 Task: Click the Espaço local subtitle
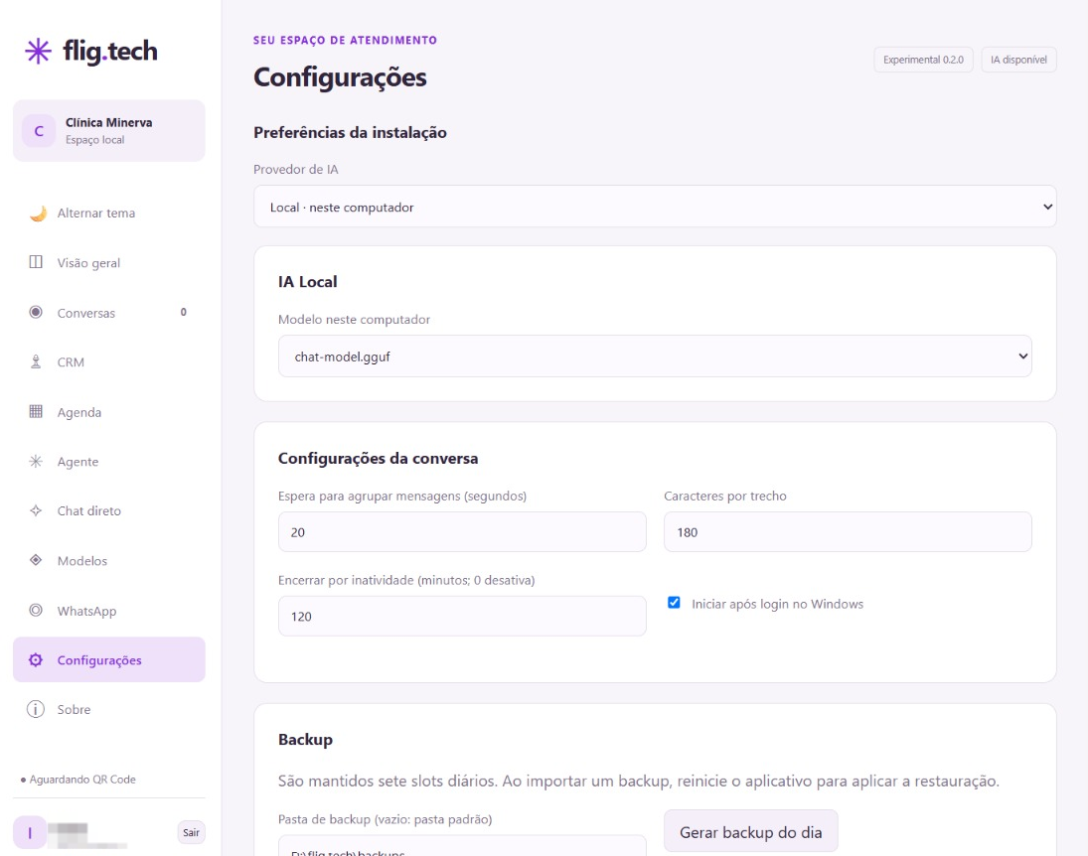[95, 140]
